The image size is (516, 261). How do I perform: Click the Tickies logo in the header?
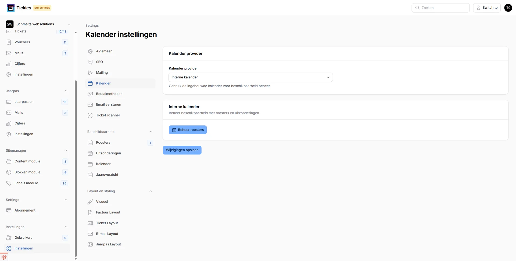[11, 8]
